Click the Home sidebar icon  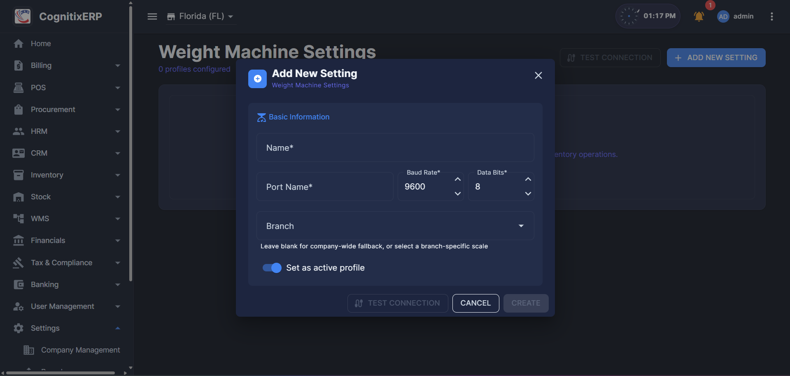click(19, 44)
